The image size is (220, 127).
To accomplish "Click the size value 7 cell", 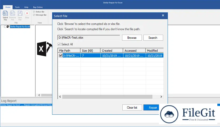I will pyautogui.click(x=91, y=56).
